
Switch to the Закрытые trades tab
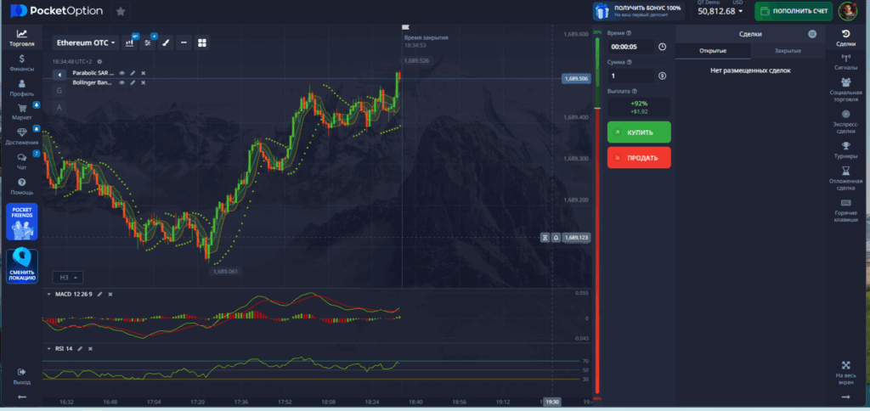[776, 52]
